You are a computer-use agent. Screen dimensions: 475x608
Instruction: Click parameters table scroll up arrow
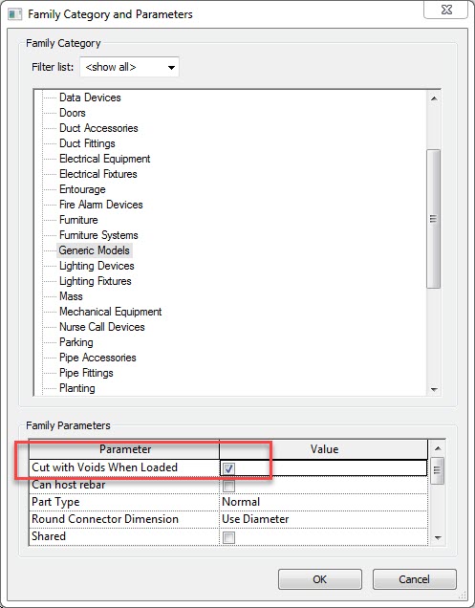(x=438, y=448)
